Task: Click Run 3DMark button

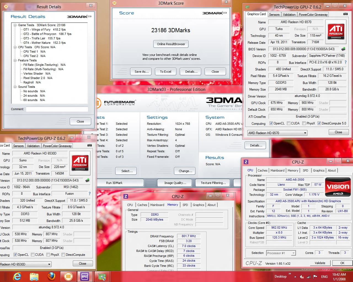Action: tap(120, 183)
